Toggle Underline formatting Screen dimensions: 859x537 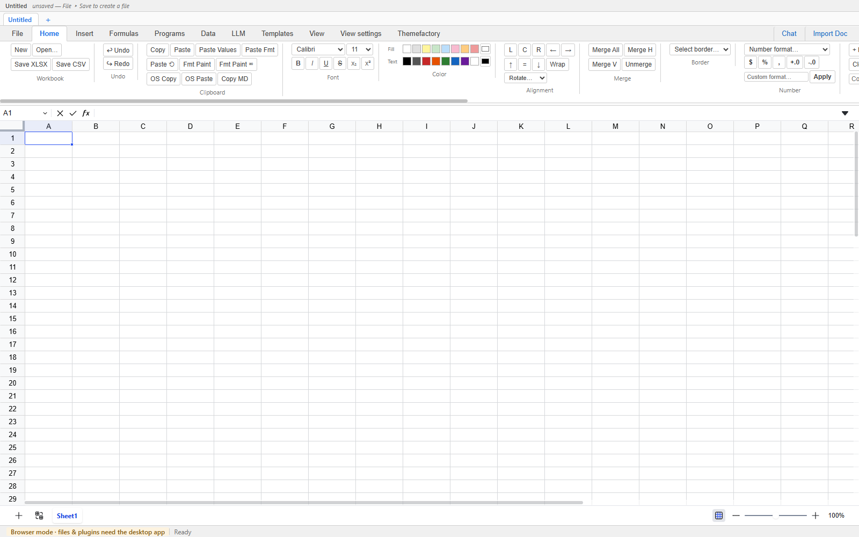pos(326,63)
